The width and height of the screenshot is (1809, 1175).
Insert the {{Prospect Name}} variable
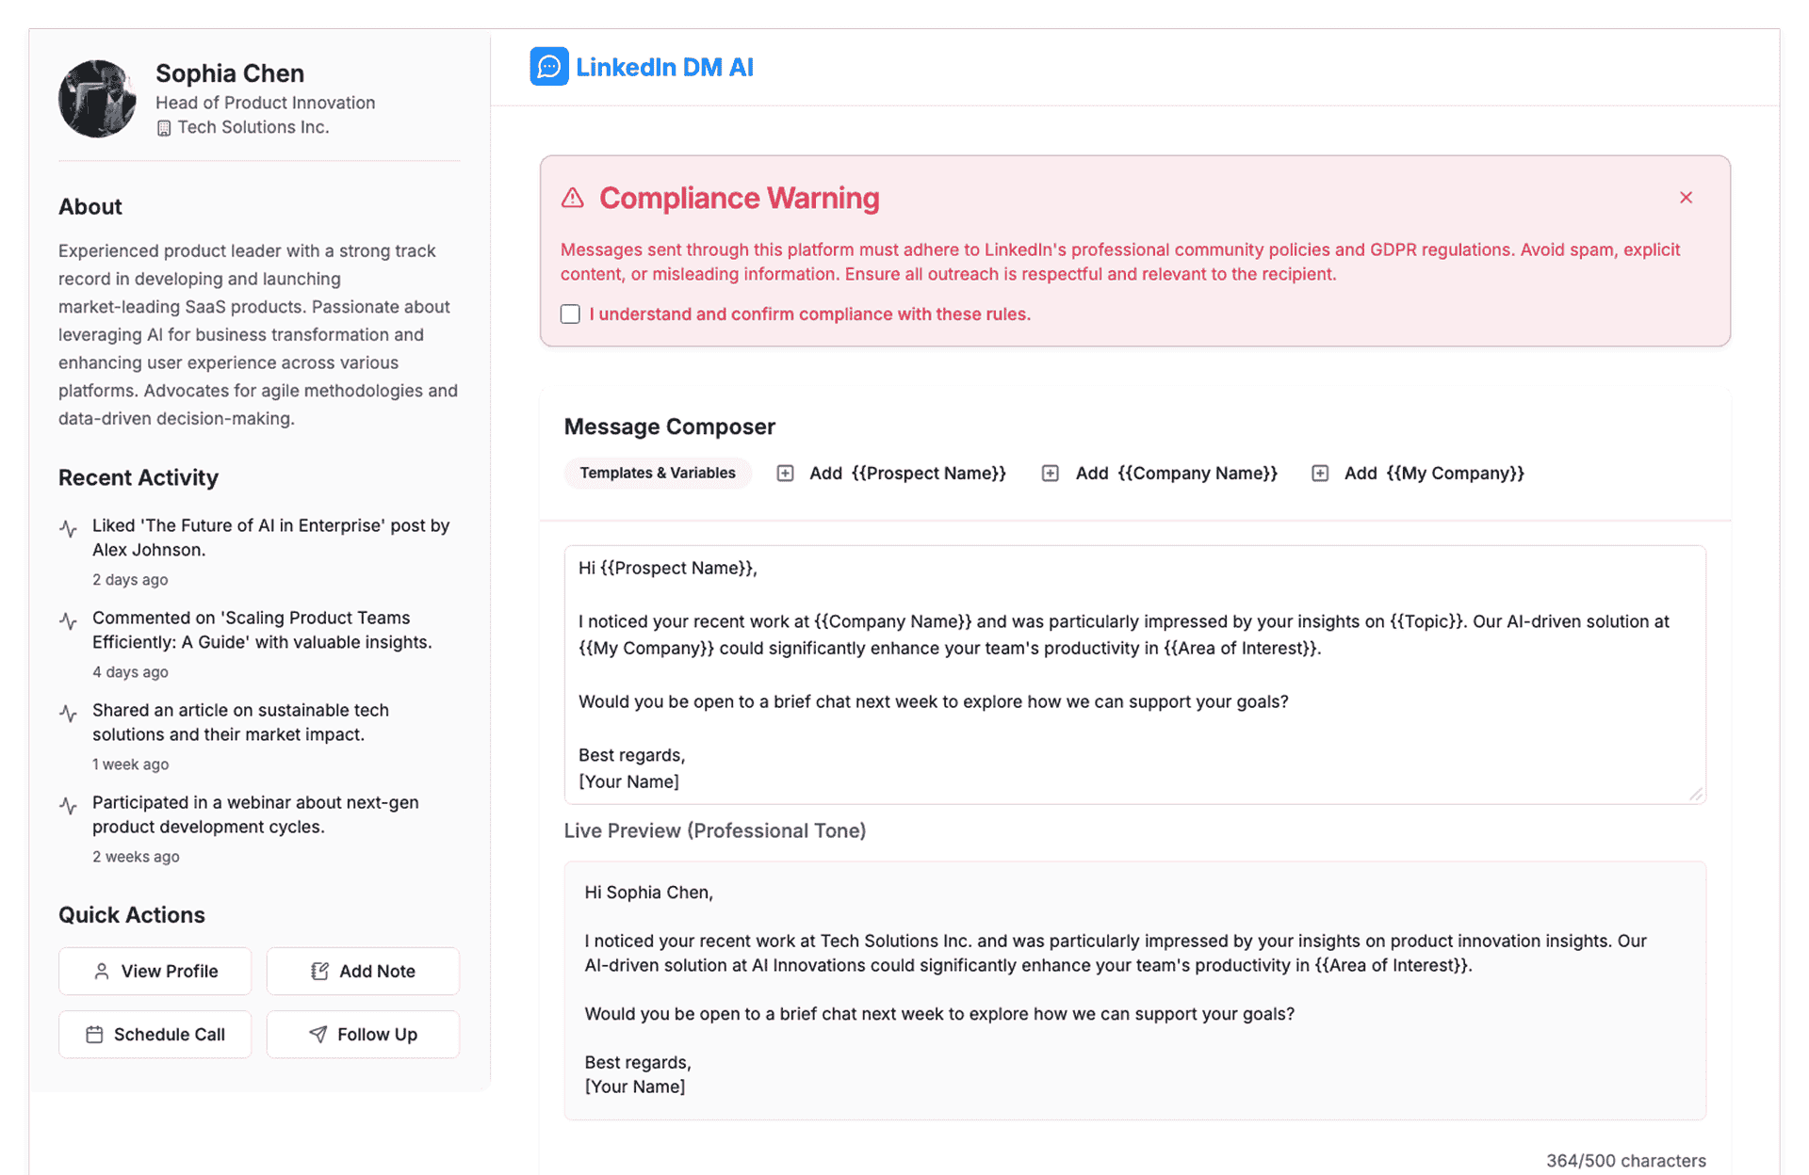pos(907,474)
